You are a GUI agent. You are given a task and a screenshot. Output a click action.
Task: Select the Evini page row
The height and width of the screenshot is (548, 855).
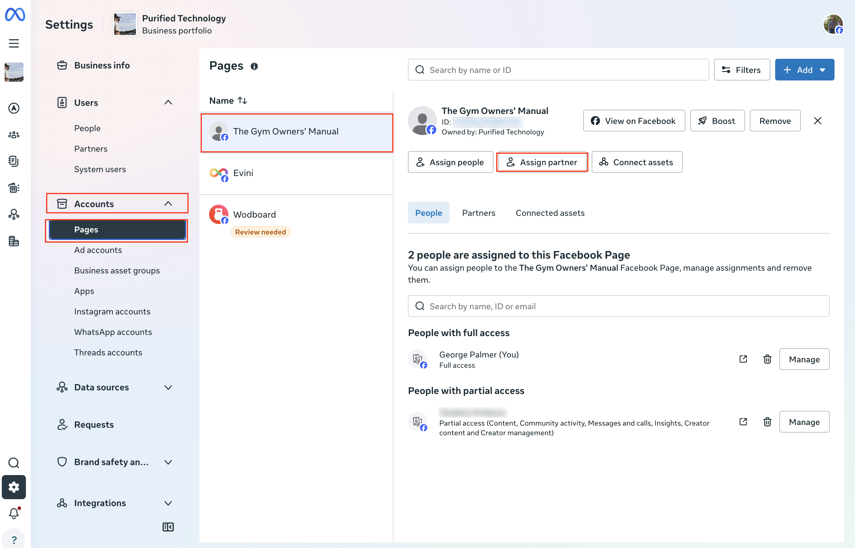click(296, 174)
